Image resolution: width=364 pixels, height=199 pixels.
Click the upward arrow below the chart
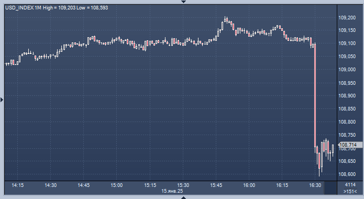[x=184, y=197]
